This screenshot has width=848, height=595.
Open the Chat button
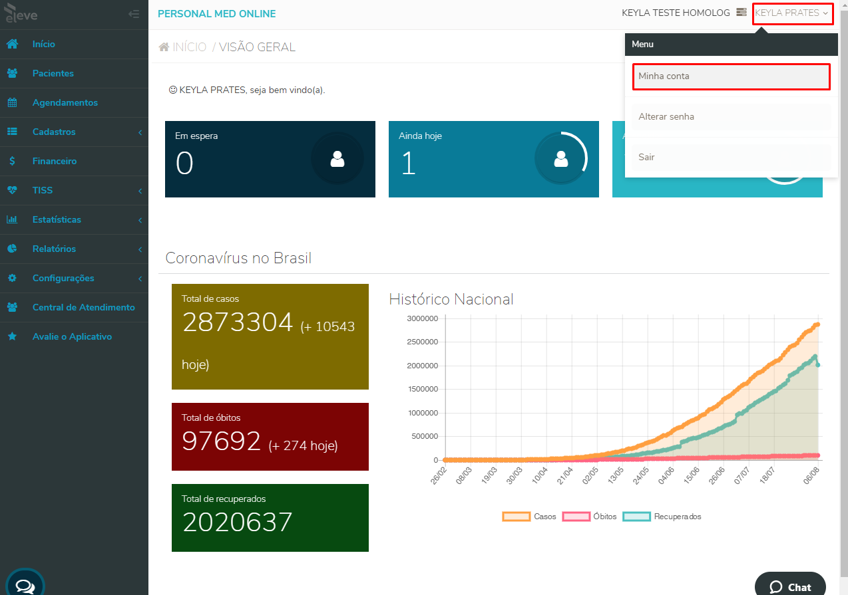[790, 586]
